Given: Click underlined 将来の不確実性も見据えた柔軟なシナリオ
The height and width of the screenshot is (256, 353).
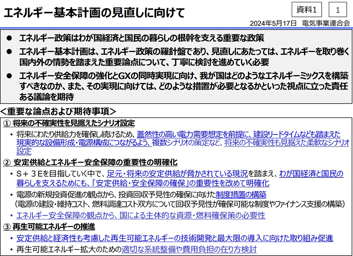Looking at the screenshot, I should [x=287, y=143].
